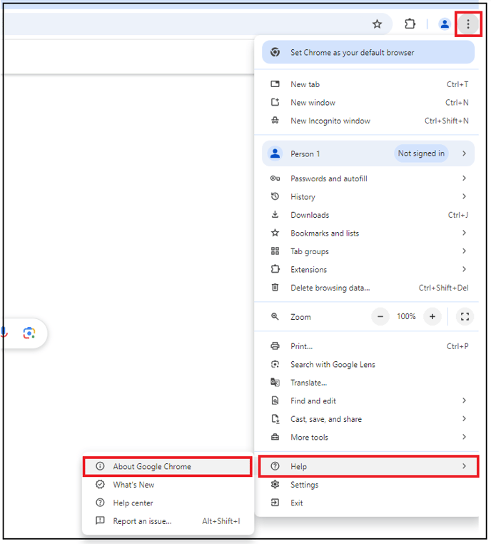
Task: Click the Downloads arrow icon
Action: (x=275, y=214)
